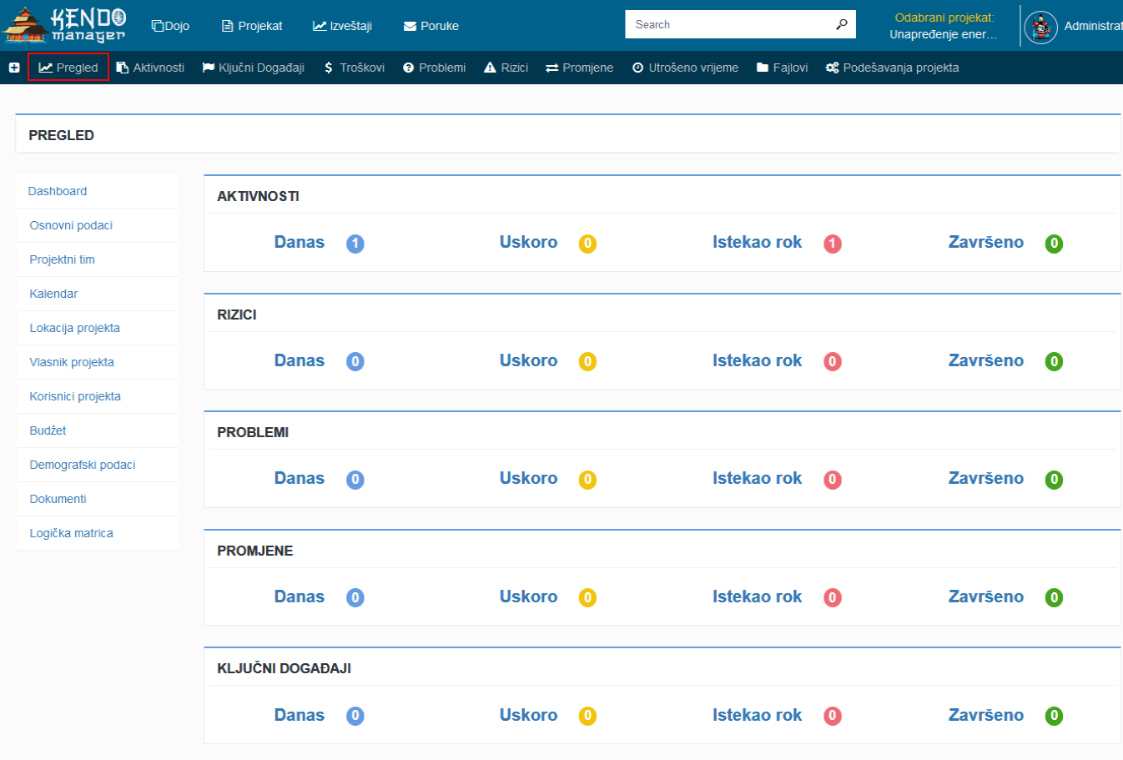
Task: Click Uskoro under Ključni Događaji
Action: [528, 715]
